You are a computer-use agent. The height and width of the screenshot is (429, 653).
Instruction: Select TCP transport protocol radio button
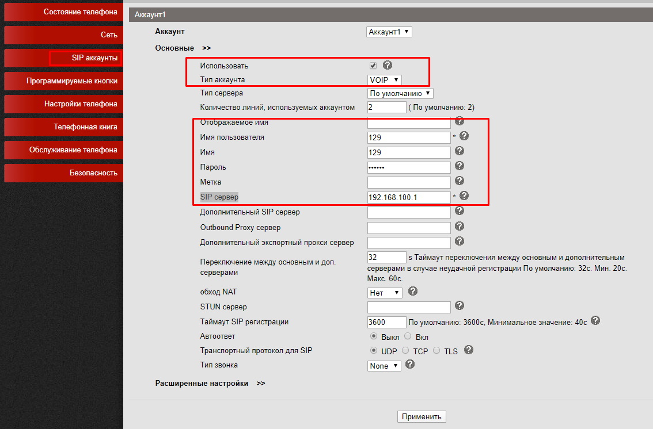point(405,351)
